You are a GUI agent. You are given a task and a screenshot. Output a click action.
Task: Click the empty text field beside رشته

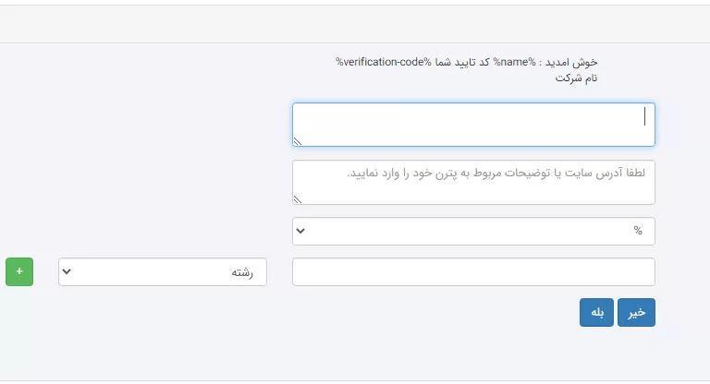pyautogui.click(x=473, y=272)
